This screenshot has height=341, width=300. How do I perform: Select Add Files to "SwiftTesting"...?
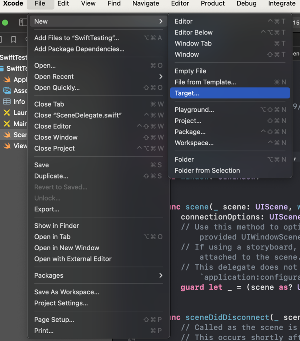pos(99,38)
